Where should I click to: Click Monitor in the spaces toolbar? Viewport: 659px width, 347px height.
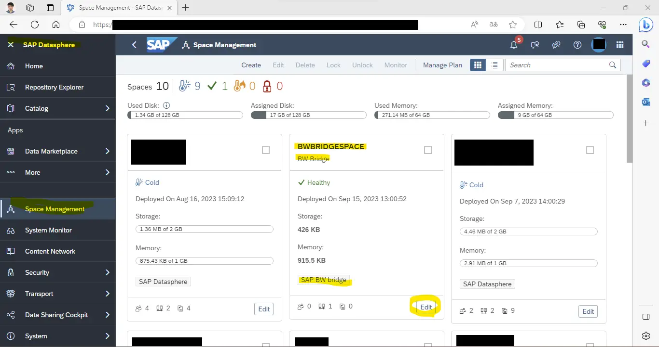[396, 65]
